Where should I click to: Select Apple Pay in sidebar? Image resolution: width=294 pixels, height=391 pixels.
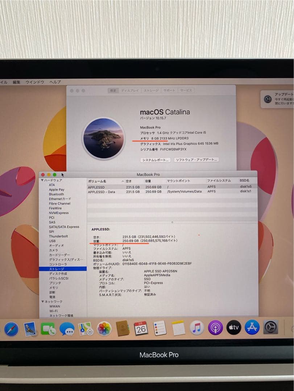pos(57,189)
